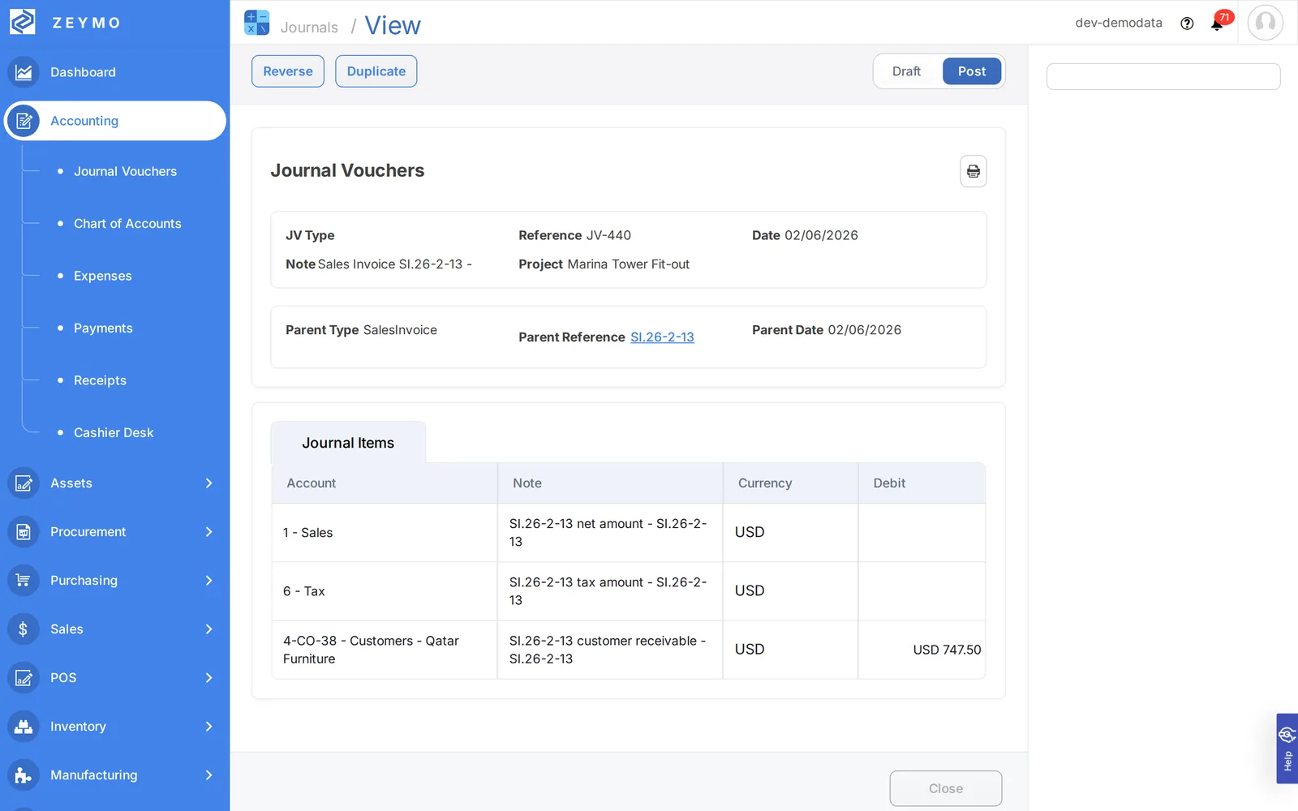Click the POS module icon
Viewport: 1298px width, 811px height.
pos(24,678)
